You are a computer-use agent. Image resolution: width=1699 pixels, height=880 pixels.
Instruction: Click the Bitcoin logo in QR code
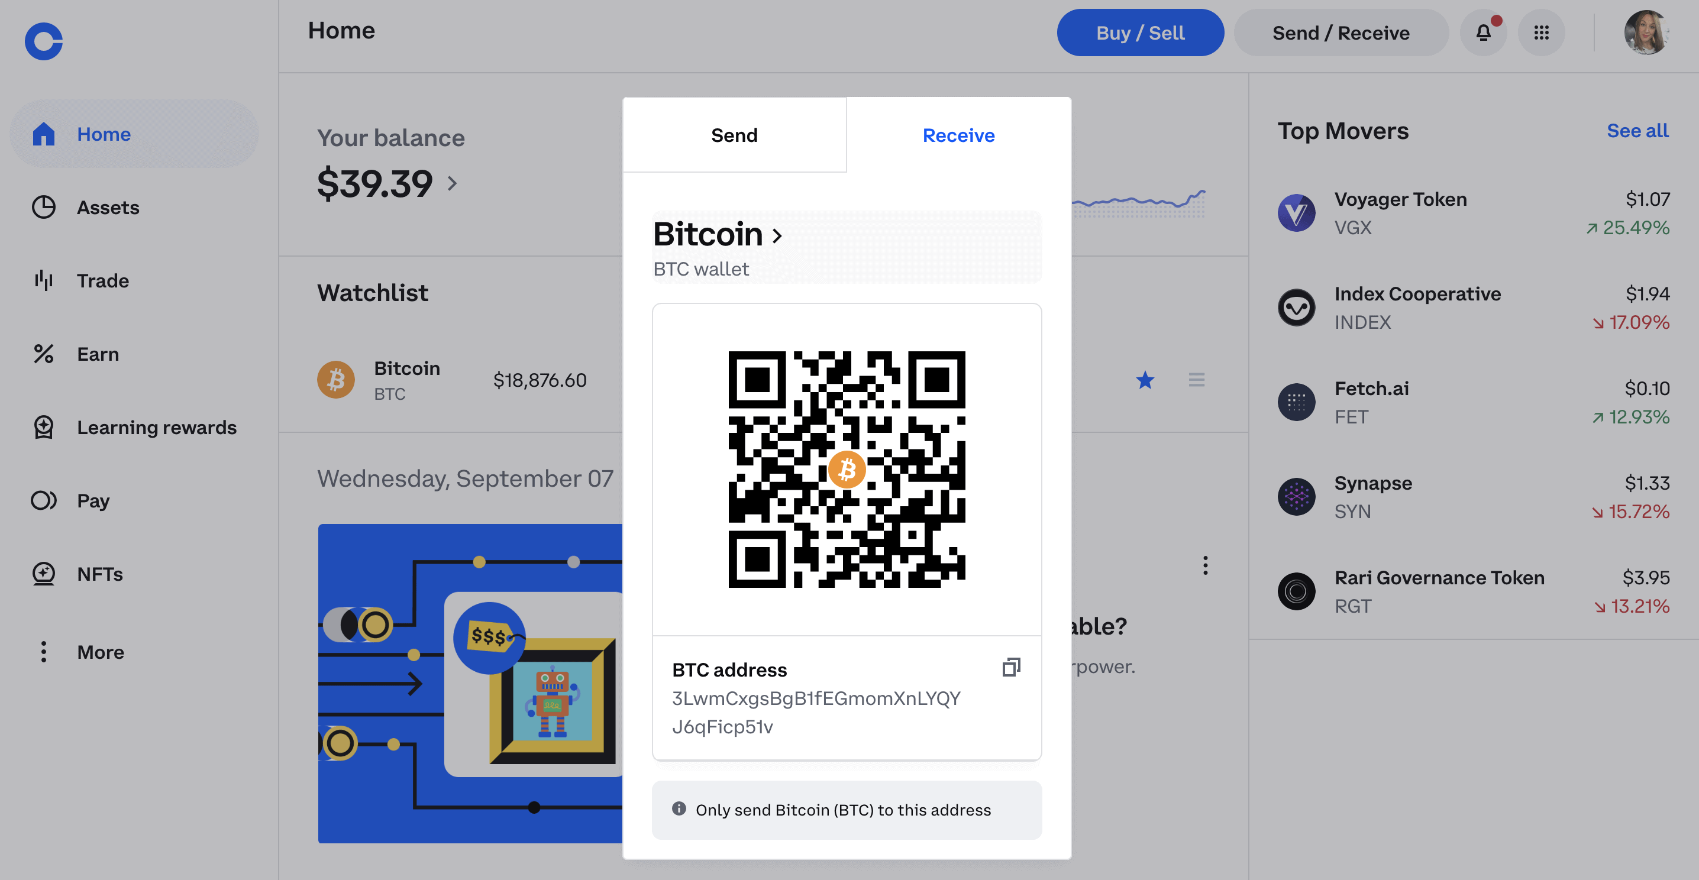(x=846, y=469)
